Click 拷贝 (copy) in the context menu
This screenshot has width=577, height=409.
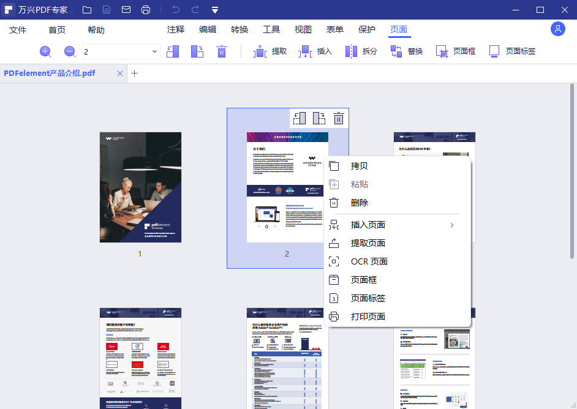[358, 165]
